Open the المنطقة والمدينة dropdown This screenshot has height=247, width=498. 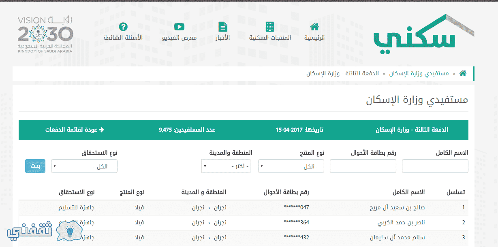coord(226,166)
